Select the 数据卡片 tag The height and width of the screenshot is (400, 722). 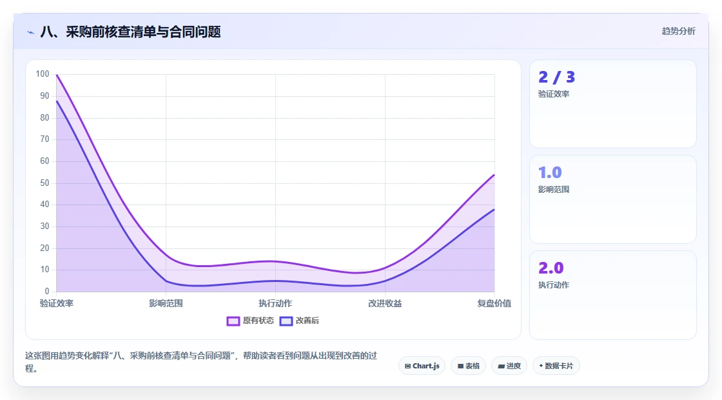[556, 366]
